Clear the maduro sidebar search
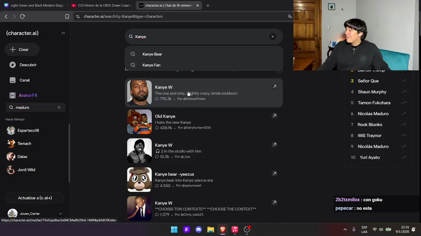The height and width of the screenshot is (236, 421). [59, 107]
